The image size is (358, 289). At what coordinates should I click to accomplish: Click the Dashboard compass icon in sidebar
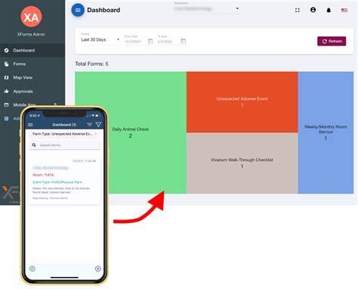click(7, 51)
